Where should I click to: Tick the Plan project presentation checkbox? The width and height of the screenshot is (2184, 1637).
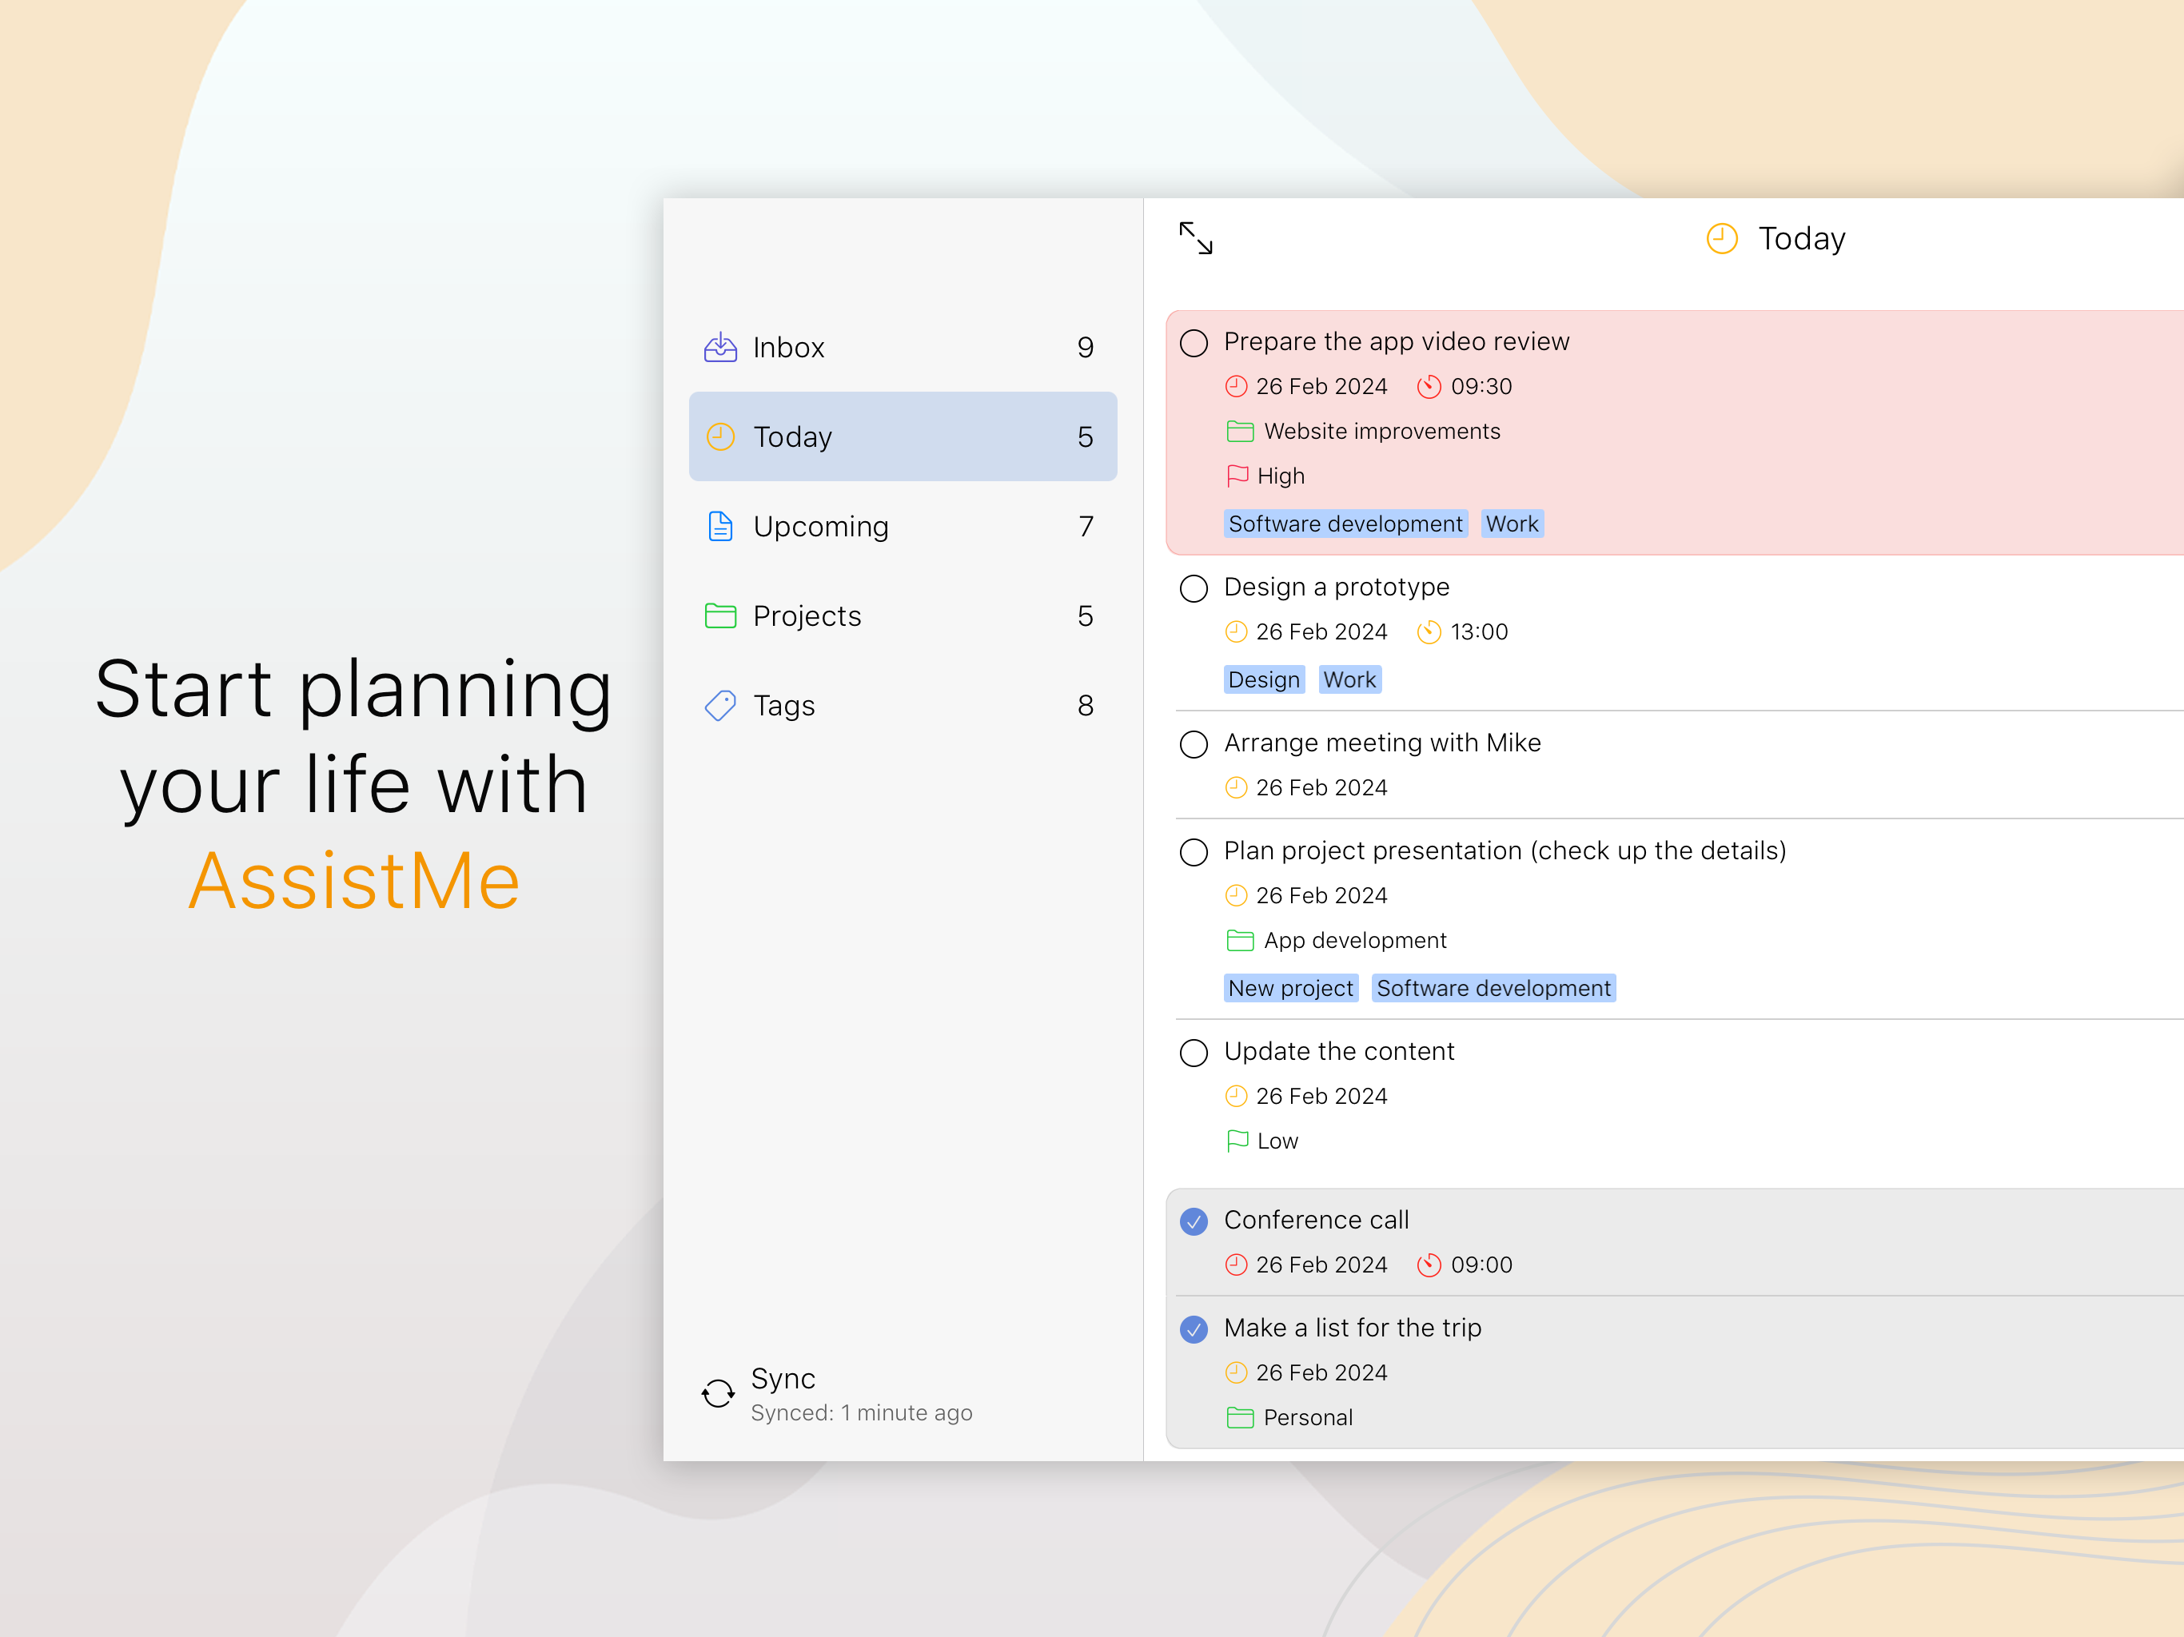tap(1194, 852)
